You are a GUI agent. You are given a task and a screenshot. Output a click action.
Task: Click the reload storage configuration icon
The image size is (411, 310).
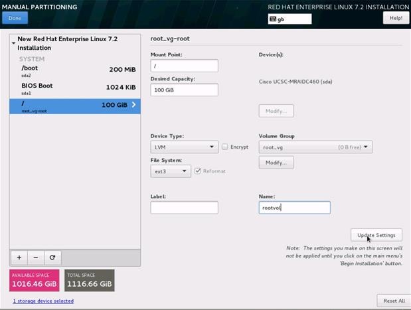pos(52,258)
